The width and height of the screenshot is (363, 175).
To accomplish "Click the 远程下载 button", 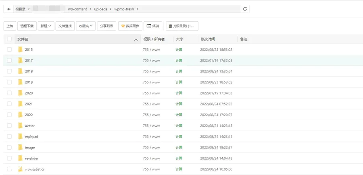I will tap(27, 26).
